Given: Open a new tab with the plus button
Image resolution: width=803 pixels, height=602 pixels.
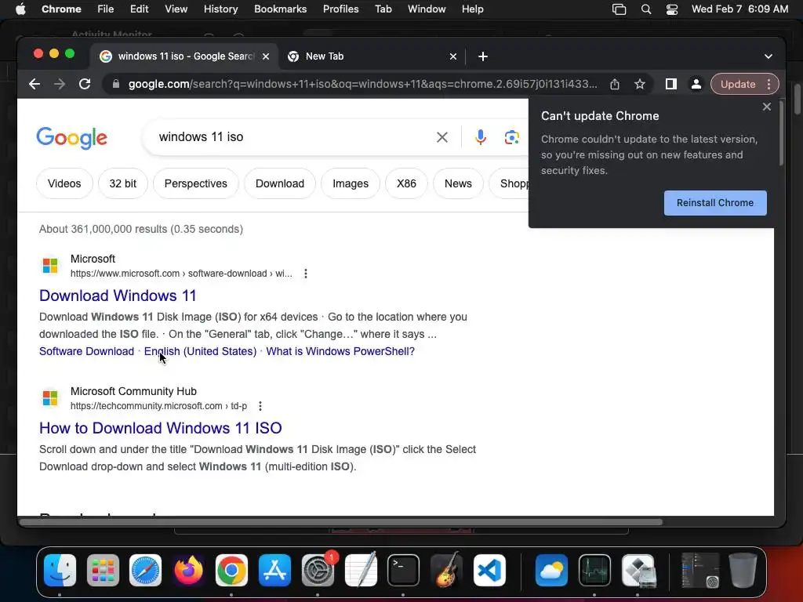Looking at the screenshot, I should [x=483, y=56].
